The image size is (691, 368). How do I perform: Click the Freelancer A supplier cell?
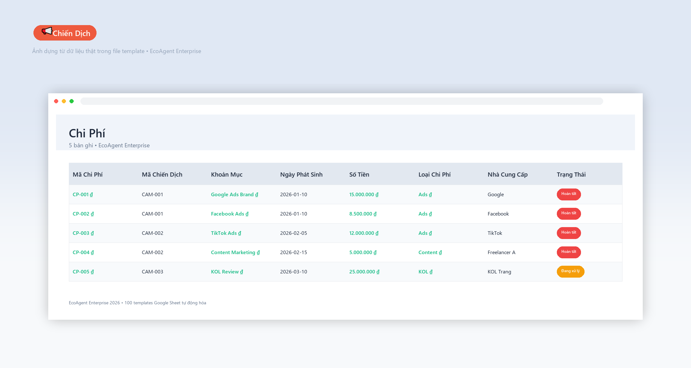click(x=502, y=253)
